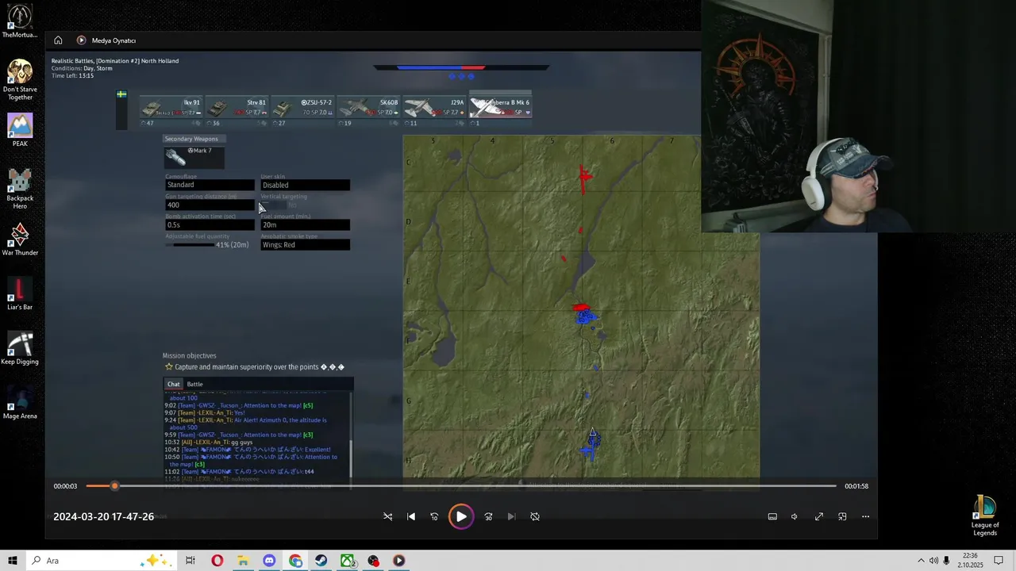1016x571 pixels.
Task: Open the Fuel amount 20m dropdown
Action: pos(305,224)
